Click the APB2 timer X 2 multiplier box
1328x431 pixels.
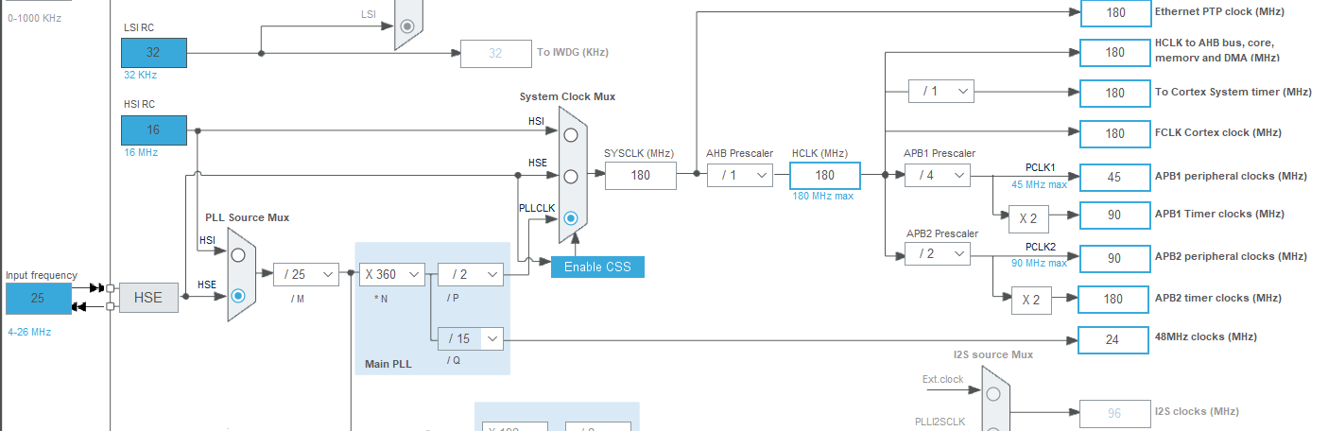pyautogui.click(x=1031, y=300)
